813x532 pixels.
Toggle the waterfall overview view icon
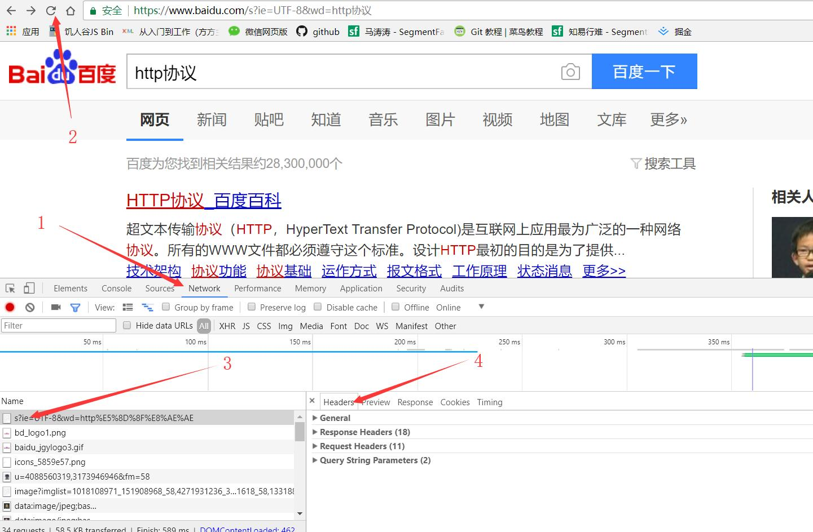coord(147,307)
